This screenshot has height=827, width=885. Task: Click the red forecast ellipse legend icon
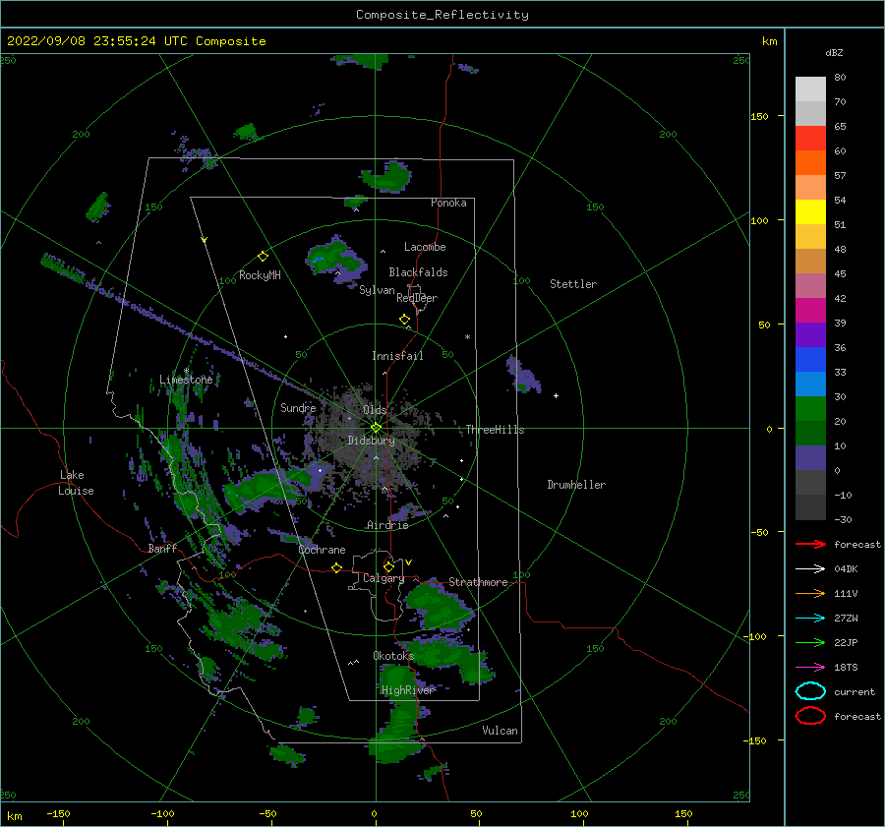click(810, 716)
